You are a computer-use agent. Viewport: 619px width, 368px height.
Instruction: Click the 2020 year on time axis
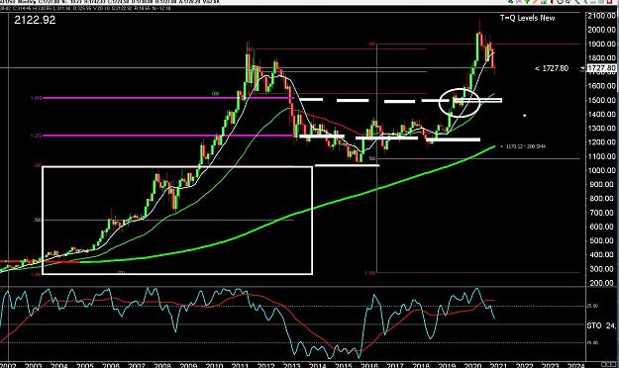pos(473,365)
